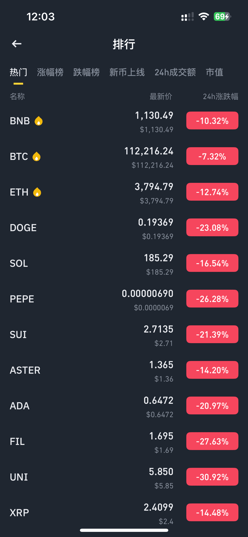Viewport: 248px width, 537px height.
Task: Tap the flame icon next to ETH
Action: (37, 192)
